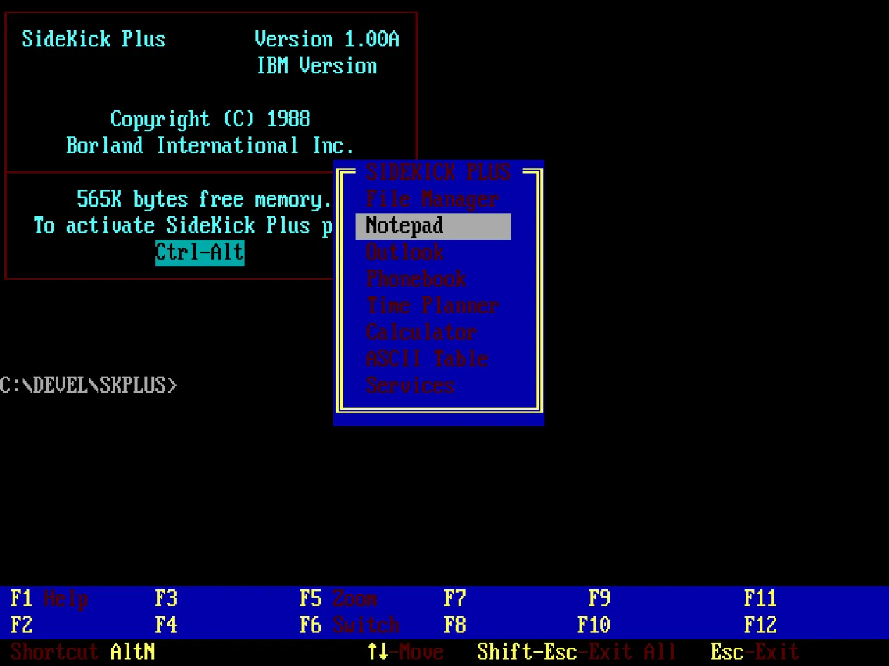The width and height of the screenshot is (889, 666).
Task: Open the Time Planner entry
Action: (x=433, y=306)
